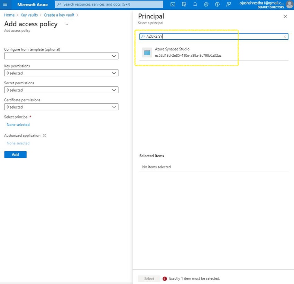Expand the Key permissions dropdown
294x284 pixels.
[61, 73]
